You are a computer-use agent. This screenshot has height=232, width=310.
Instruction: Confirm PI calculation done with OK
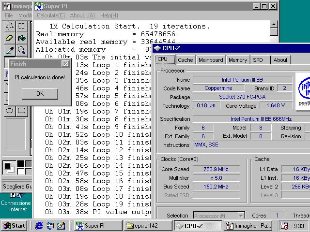(x=40, y=93)
